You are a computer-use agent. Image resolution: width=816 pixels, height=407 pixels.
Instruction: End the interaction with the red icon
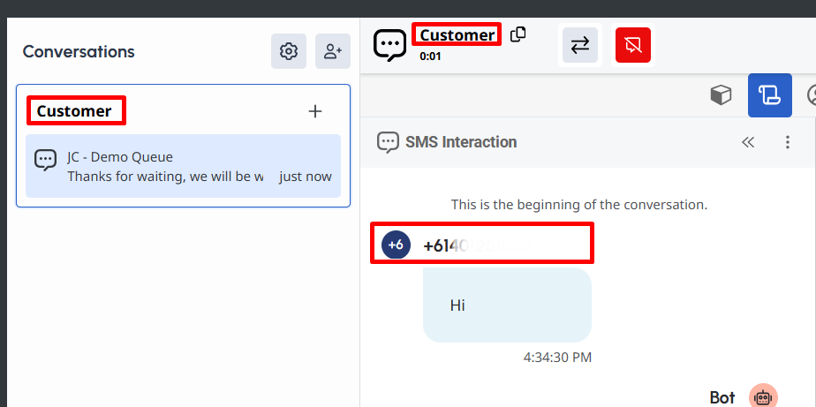point(632,45)
